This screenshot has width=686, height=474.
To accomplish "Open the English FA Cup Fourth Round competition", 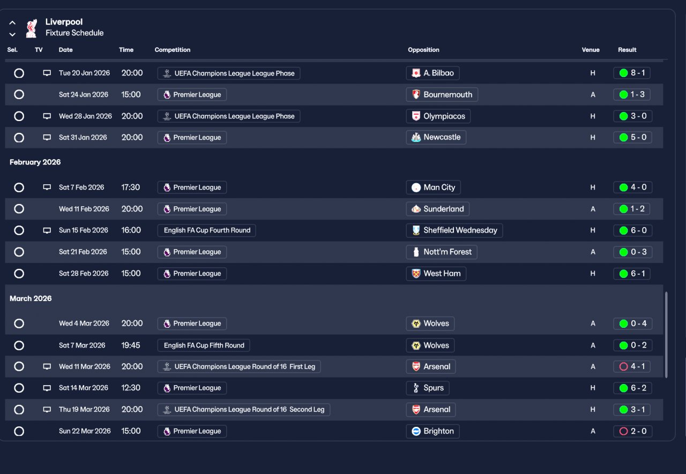I will [207, 230].
